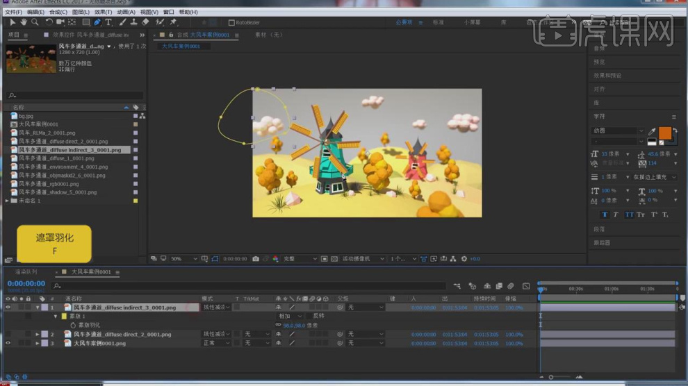688x386 pixels.
Task: Click the orange text fill color swatch
Action: (x=664, y=133)
